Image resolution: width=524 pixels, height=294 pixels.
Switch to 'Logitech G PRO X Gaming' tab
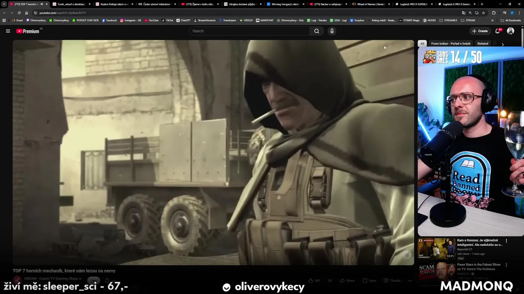456,4
